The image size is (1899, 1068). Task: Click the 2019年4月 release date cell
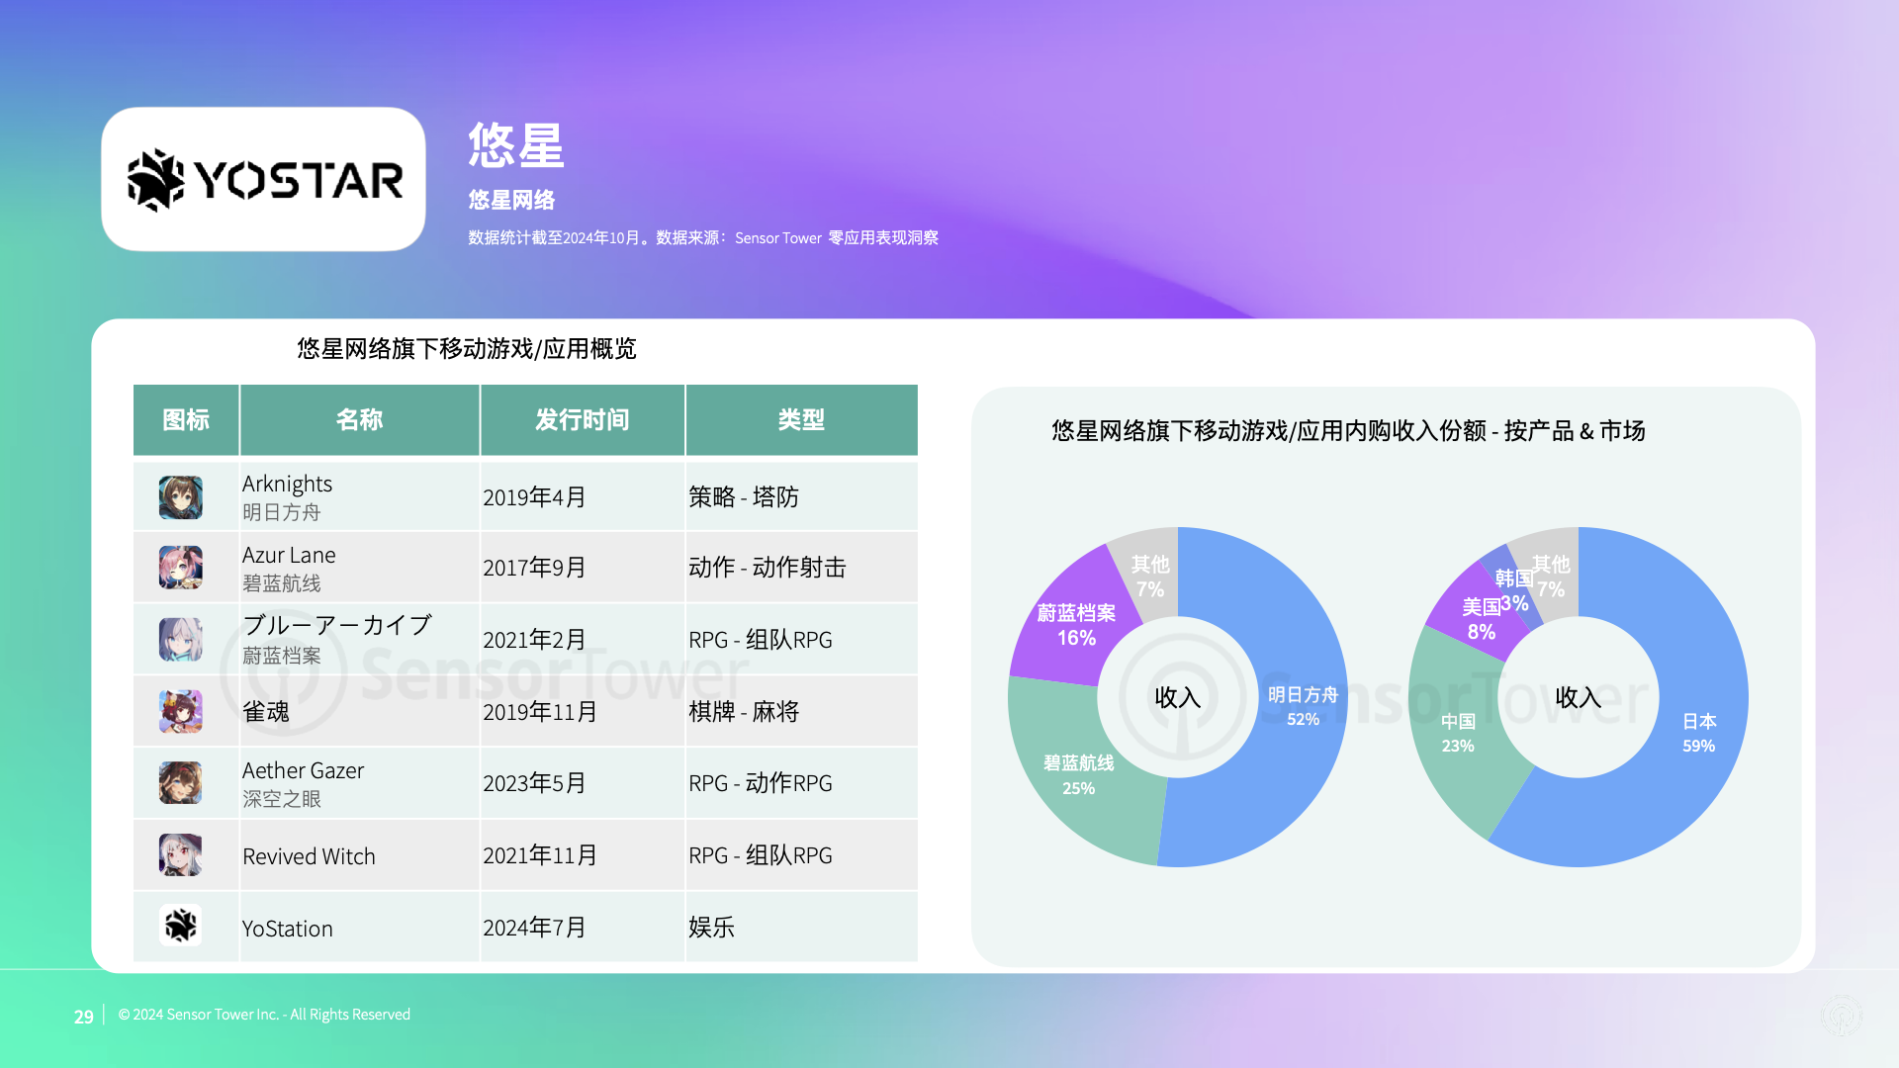(x=583, y=497)
